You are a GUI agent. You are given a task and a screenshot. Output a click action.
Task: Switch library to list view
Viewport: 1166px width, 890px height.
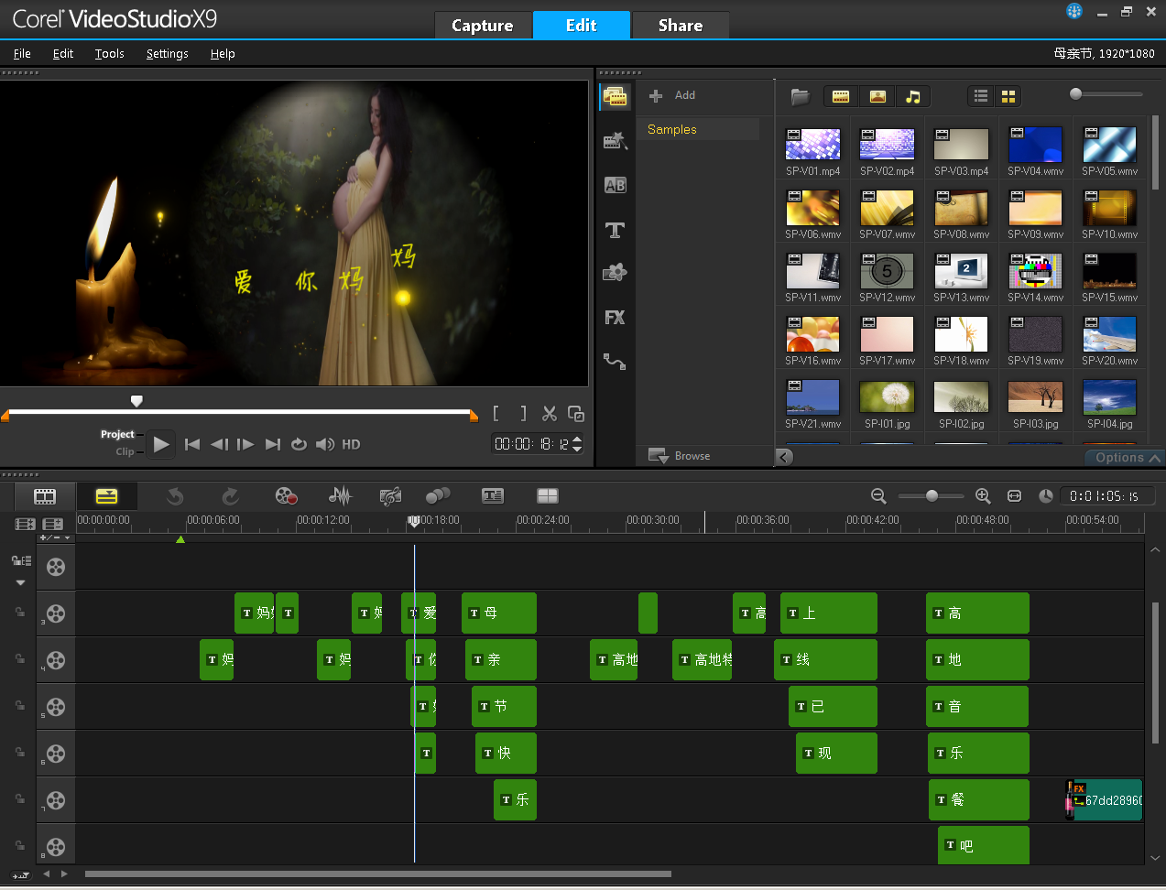pyautogui.click(x=981, y=96)
